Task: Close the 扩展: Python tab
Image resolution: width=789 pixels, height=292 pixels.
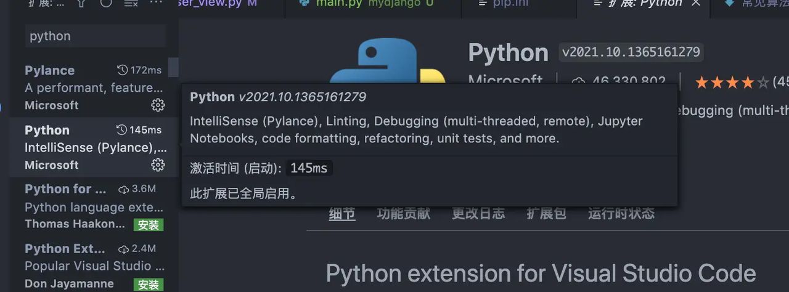Action: (696, 2)
